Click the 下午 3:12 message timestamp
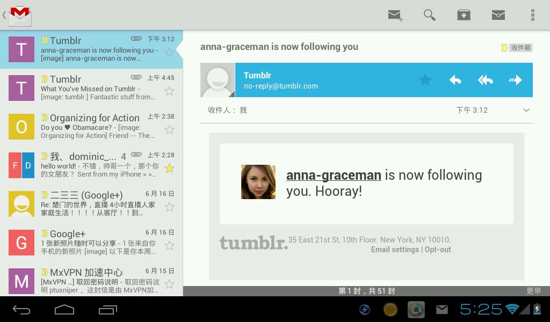Image resolution: width=550 pixels, height=322 pixels. [472, 110]
